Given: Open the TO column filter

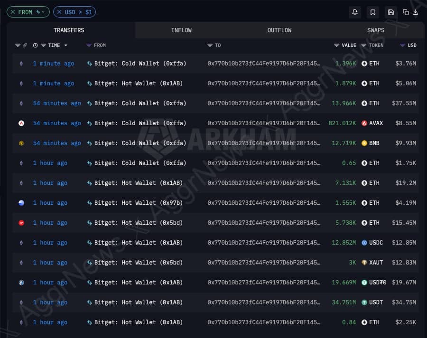Looking at the screenshot, I should coord(210,46).
